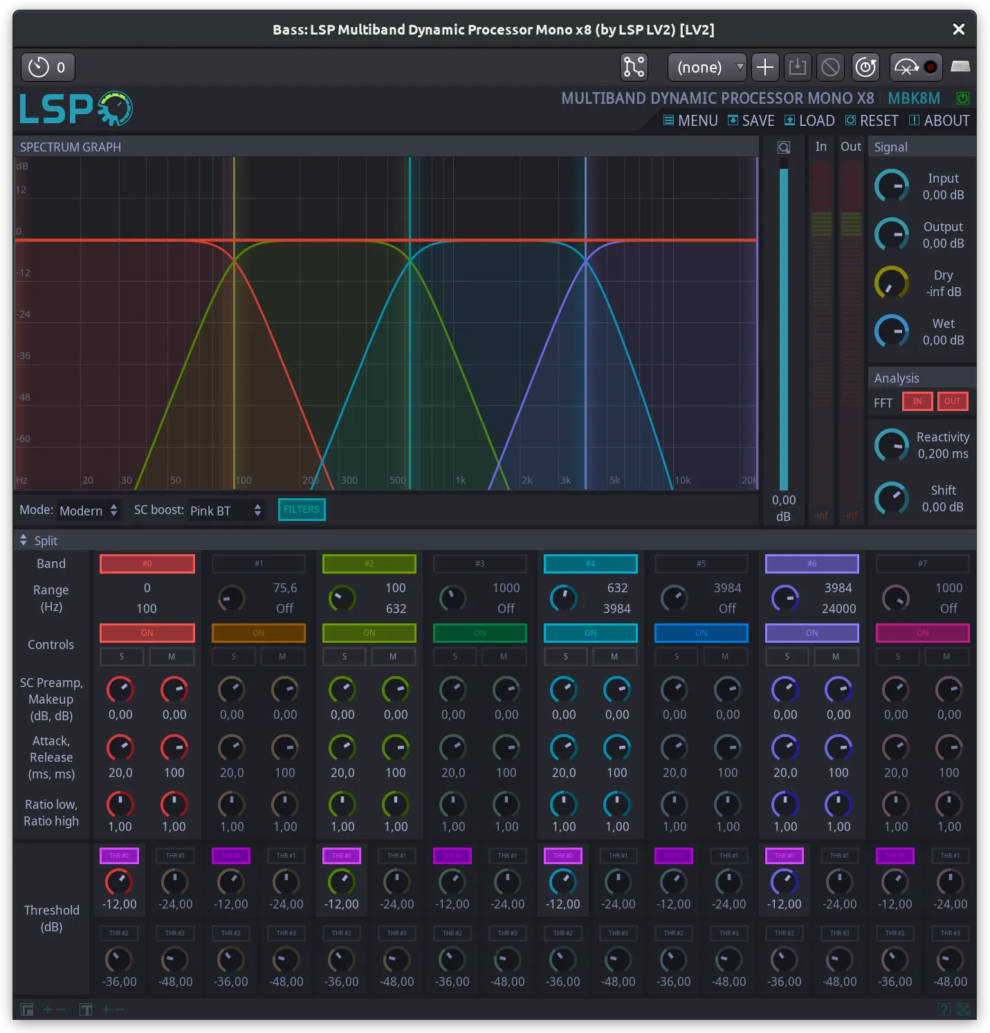Click the MBK8M plugin acronym label
Screen dimensions: 990x1033
point(914,98)
